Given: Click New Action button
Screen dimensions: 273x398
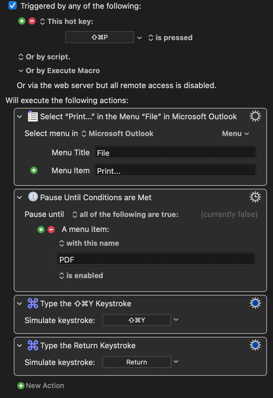Looking at the screenshot, I should click(x=41, y=386).
